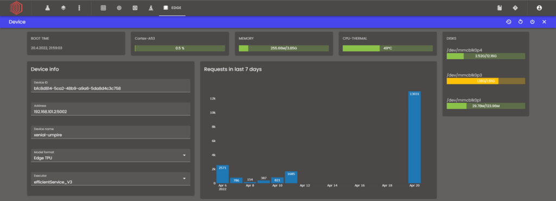This screenshot has height=201, width=556.
Task: Click the 'Device' title in blue bar
Action: (17, 22)
